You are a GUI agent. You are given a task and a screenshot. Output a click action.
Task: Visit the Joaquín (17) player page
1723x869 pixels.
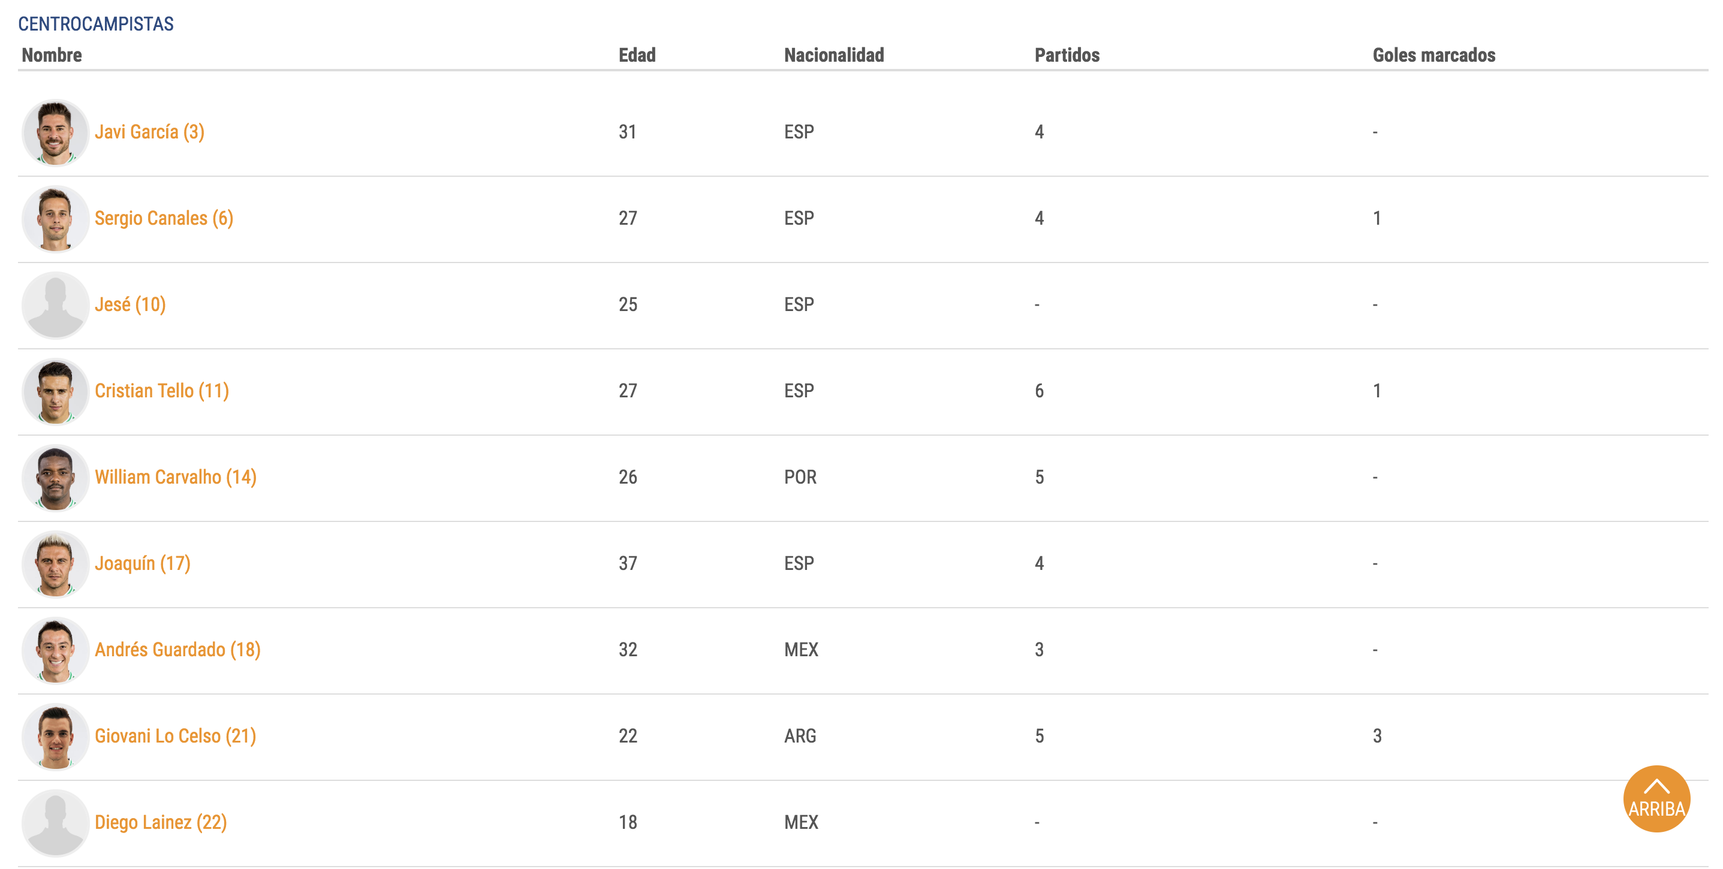143,563
